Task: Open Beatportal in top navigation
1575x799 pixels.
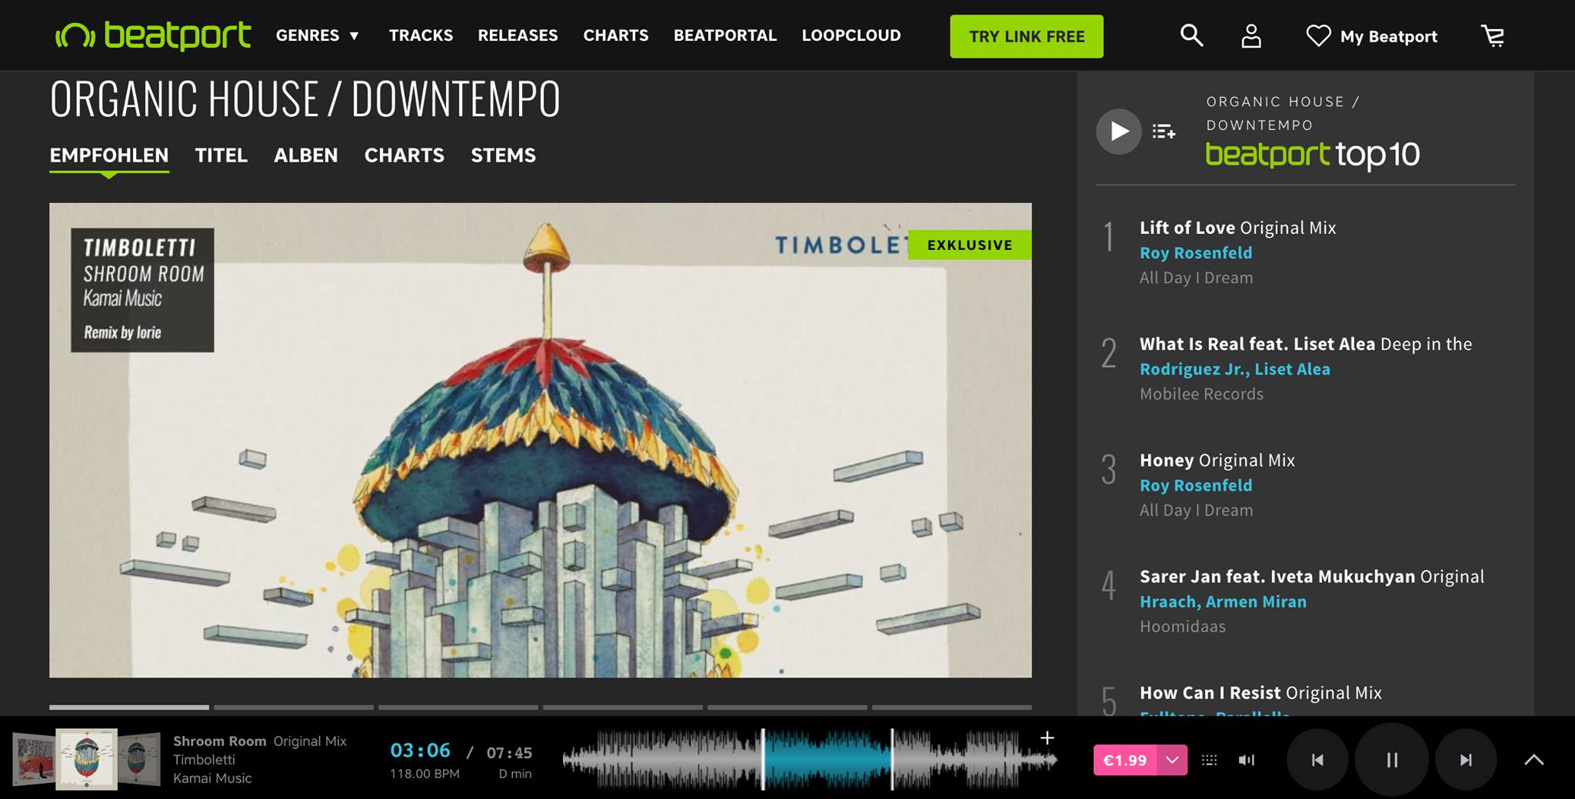Action: [x=725, y=35]
